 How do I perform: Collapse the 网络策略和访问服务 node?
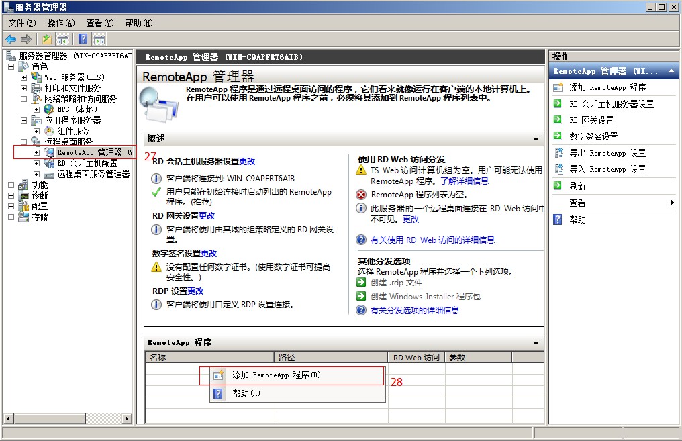coord(24,99)
